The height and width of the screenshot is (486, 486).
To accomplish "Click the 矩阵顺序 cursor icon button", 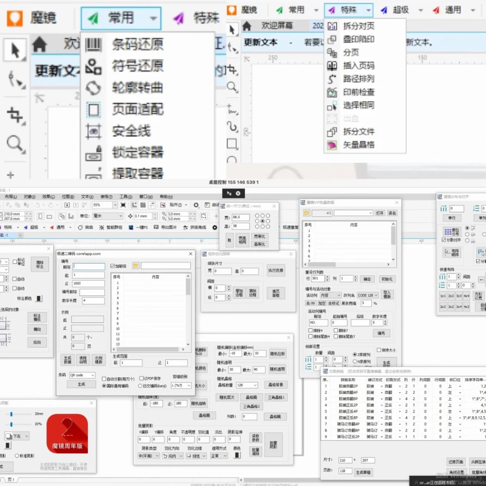I will (452, 252).
